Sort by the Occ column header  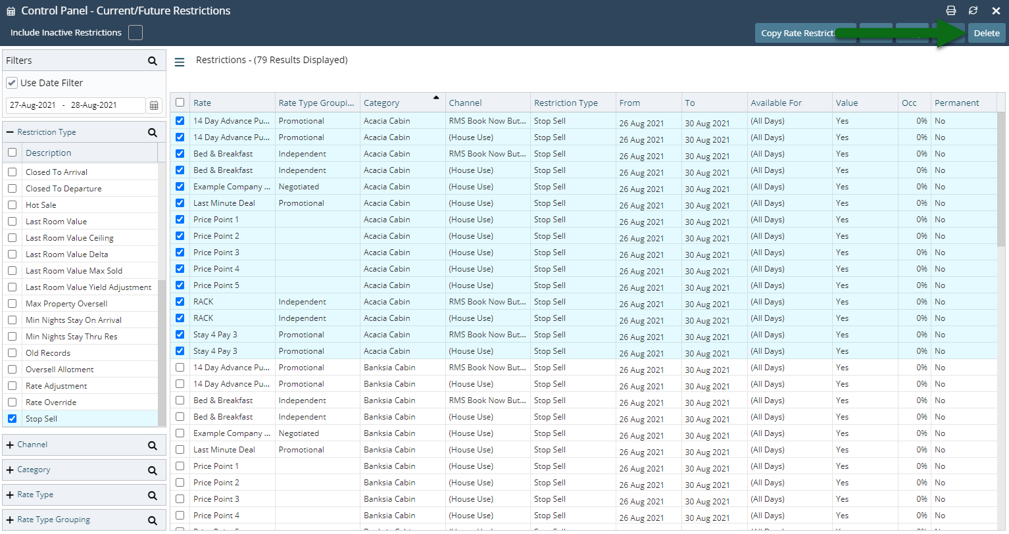coord(914,103)
